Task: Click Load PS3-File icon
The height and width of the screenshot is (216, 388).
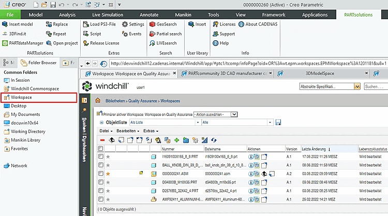Action: point(85,24)
